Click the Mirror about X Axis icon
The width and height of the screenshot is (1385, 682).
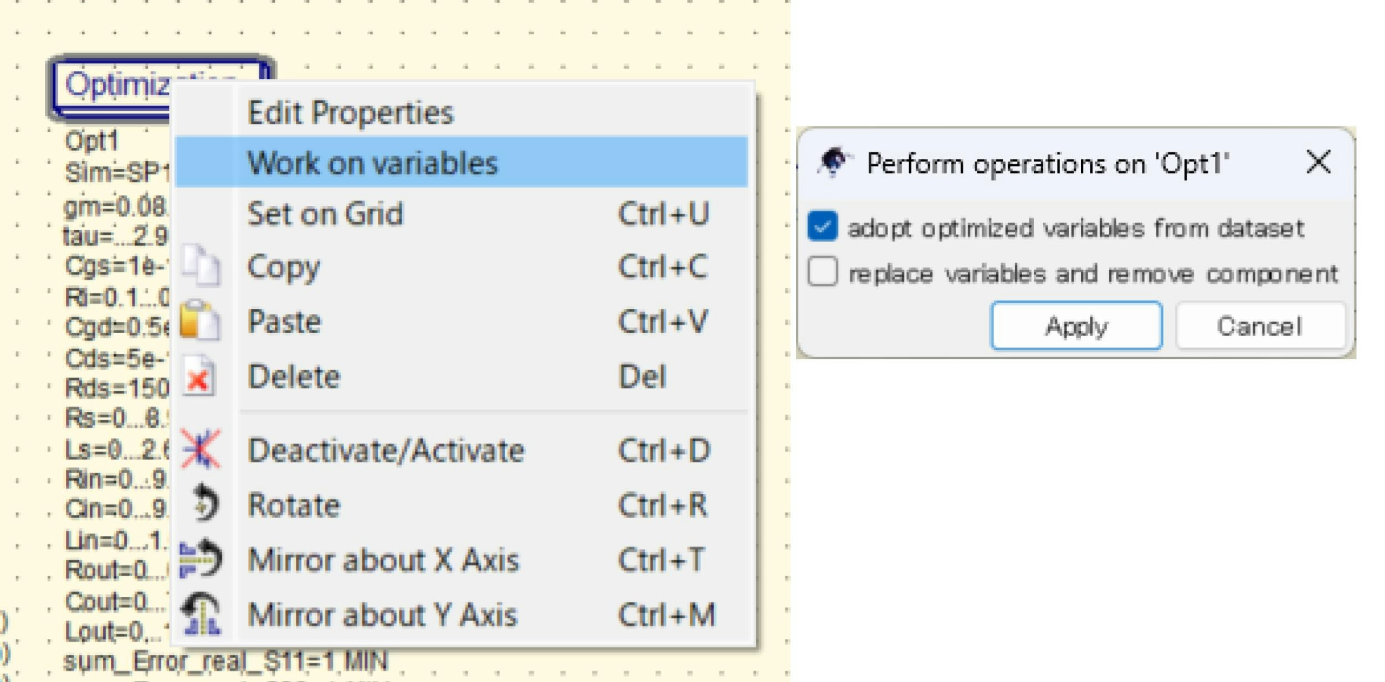pos(201,559)
